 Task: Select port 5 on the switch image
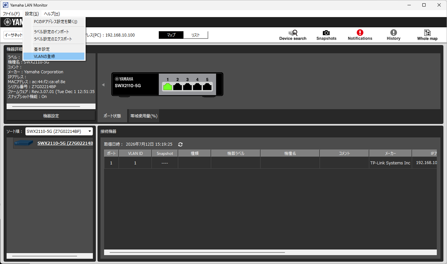tap(207, 87)
